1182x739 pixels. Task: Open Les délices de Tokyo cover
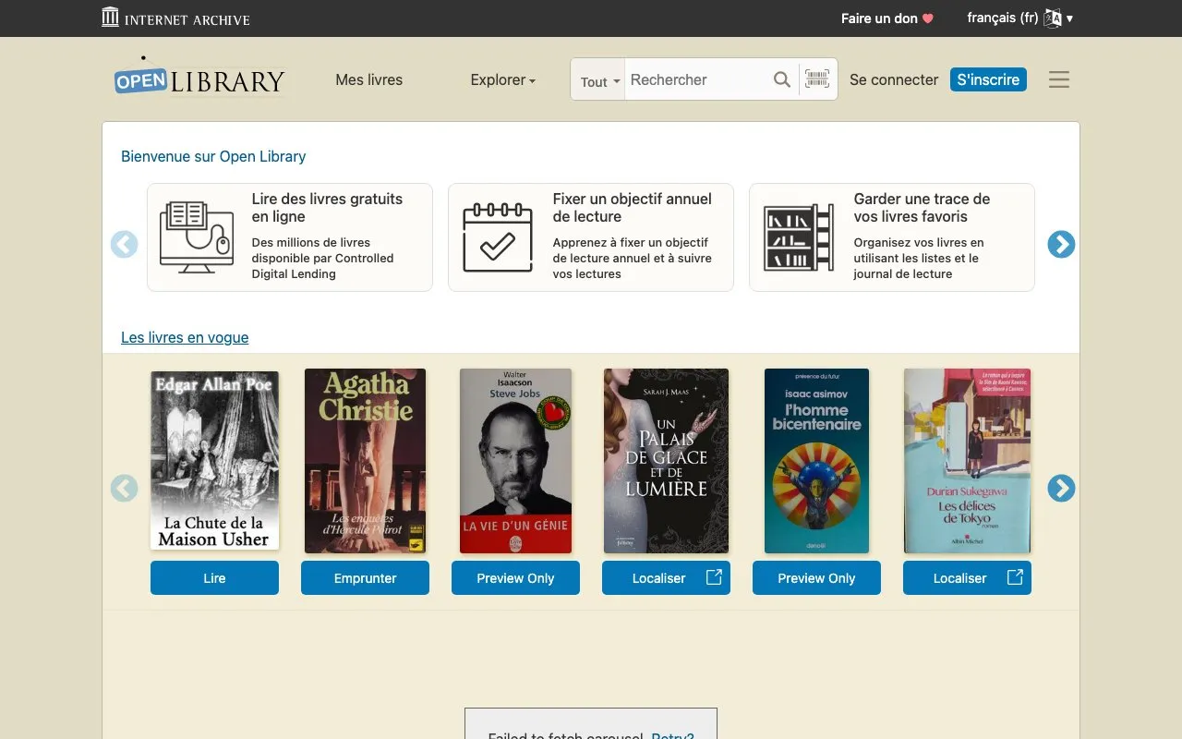967,461
